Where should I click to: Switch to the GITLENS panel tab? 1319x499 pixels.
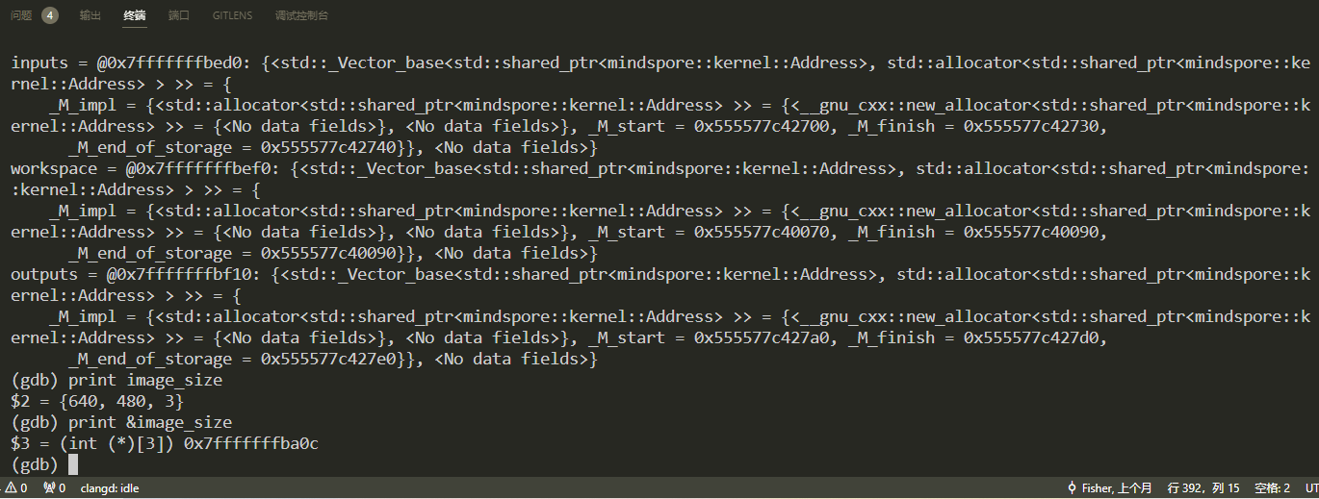coord(232,15)
